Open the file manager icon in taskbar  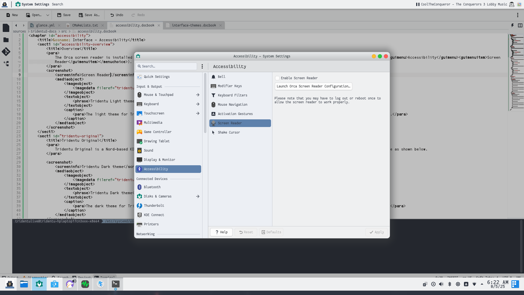pos(24,284)
